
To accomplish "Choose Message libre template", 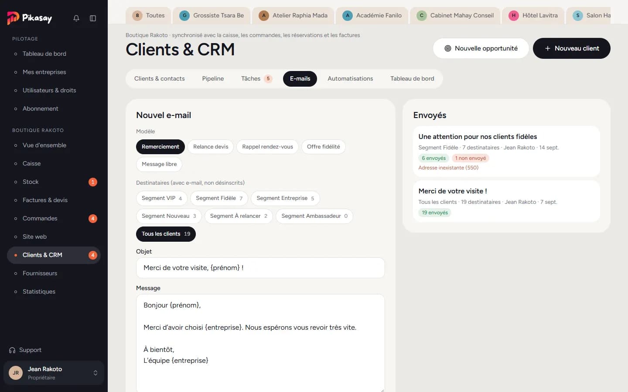I will pos(159,164).
